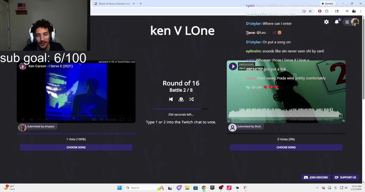Viewport: 365px width, 192px height.
Task: Open the weather widget showing 29°F Clear
Action: [9, 188]
